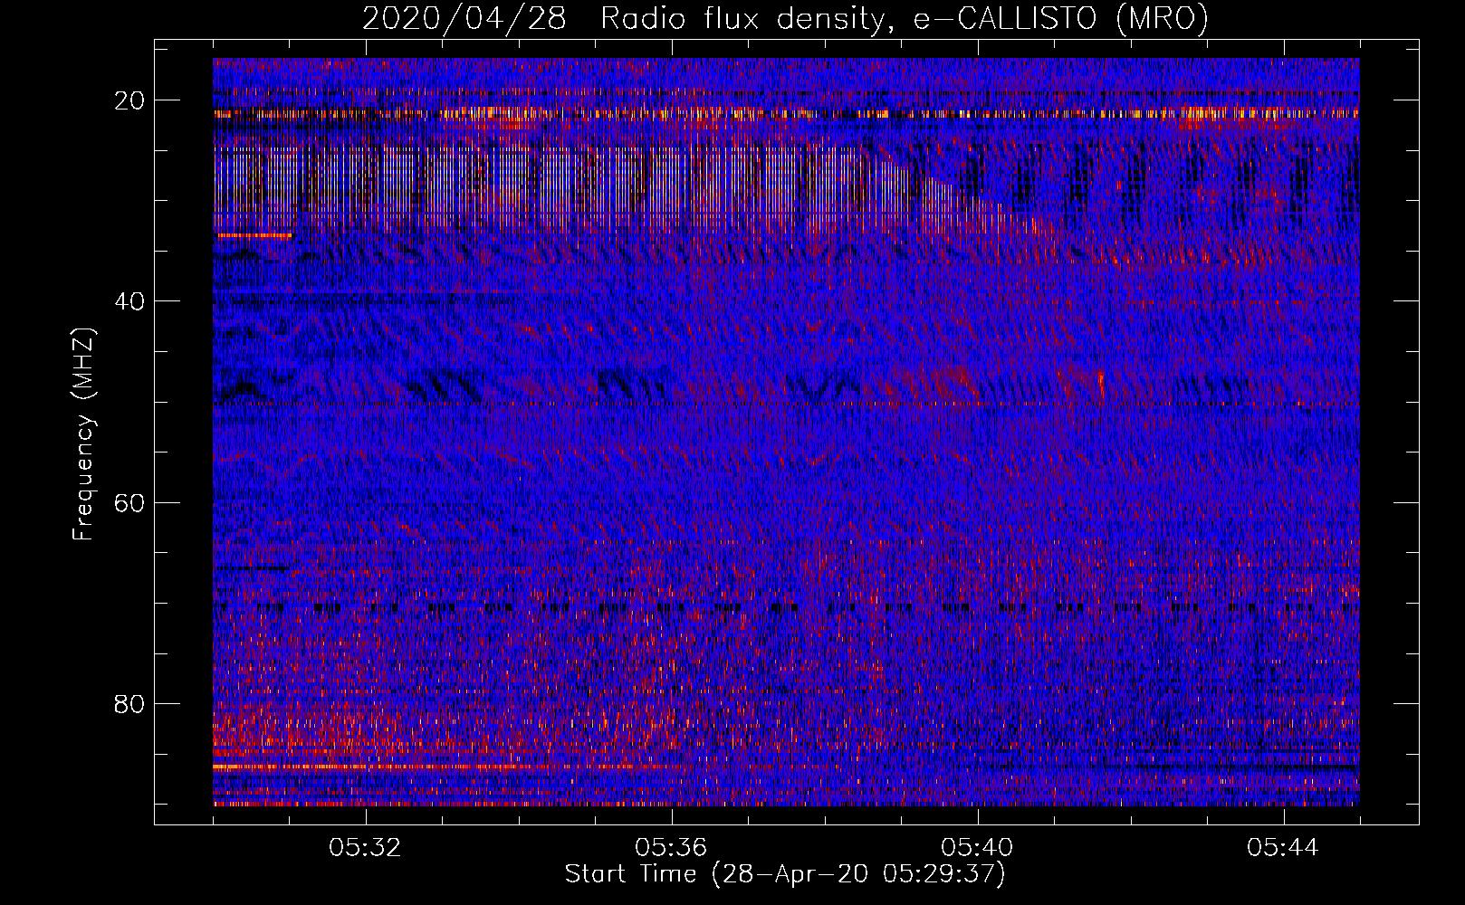The image size is (1465, 905).
Task: Click the 80 MHz frequency tick label
Action: pyautogui.click(x=129, y=704)
